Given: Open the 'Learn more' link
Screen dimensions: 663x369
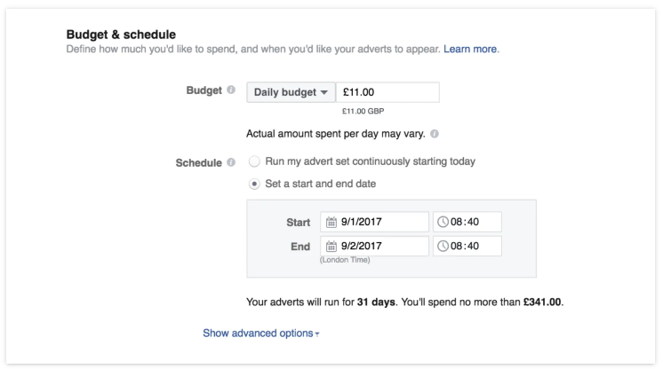Looking at the screenshot, I should [470, 49].
